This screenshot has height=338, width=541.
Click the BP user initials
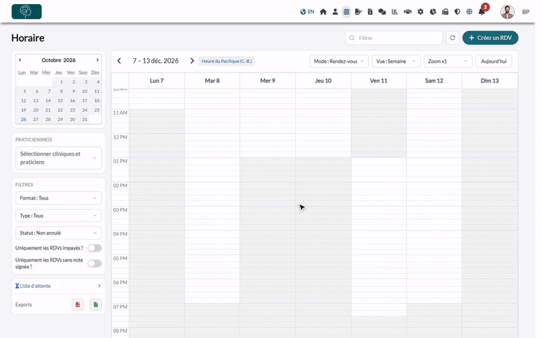click(525, 11)
